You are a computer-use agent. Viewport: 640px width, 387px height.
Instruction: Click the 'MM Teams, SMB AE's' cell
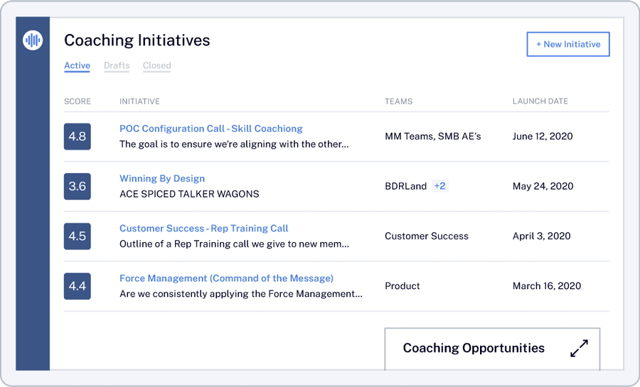tap(433, 136)
